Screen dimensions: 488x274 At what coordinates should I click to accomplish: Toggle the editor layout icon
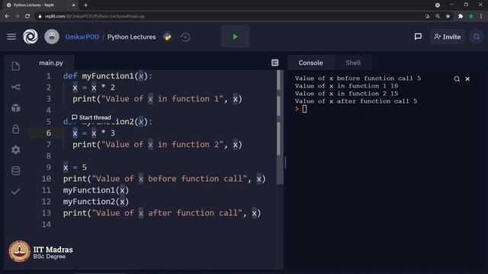(x=274, y=62)
